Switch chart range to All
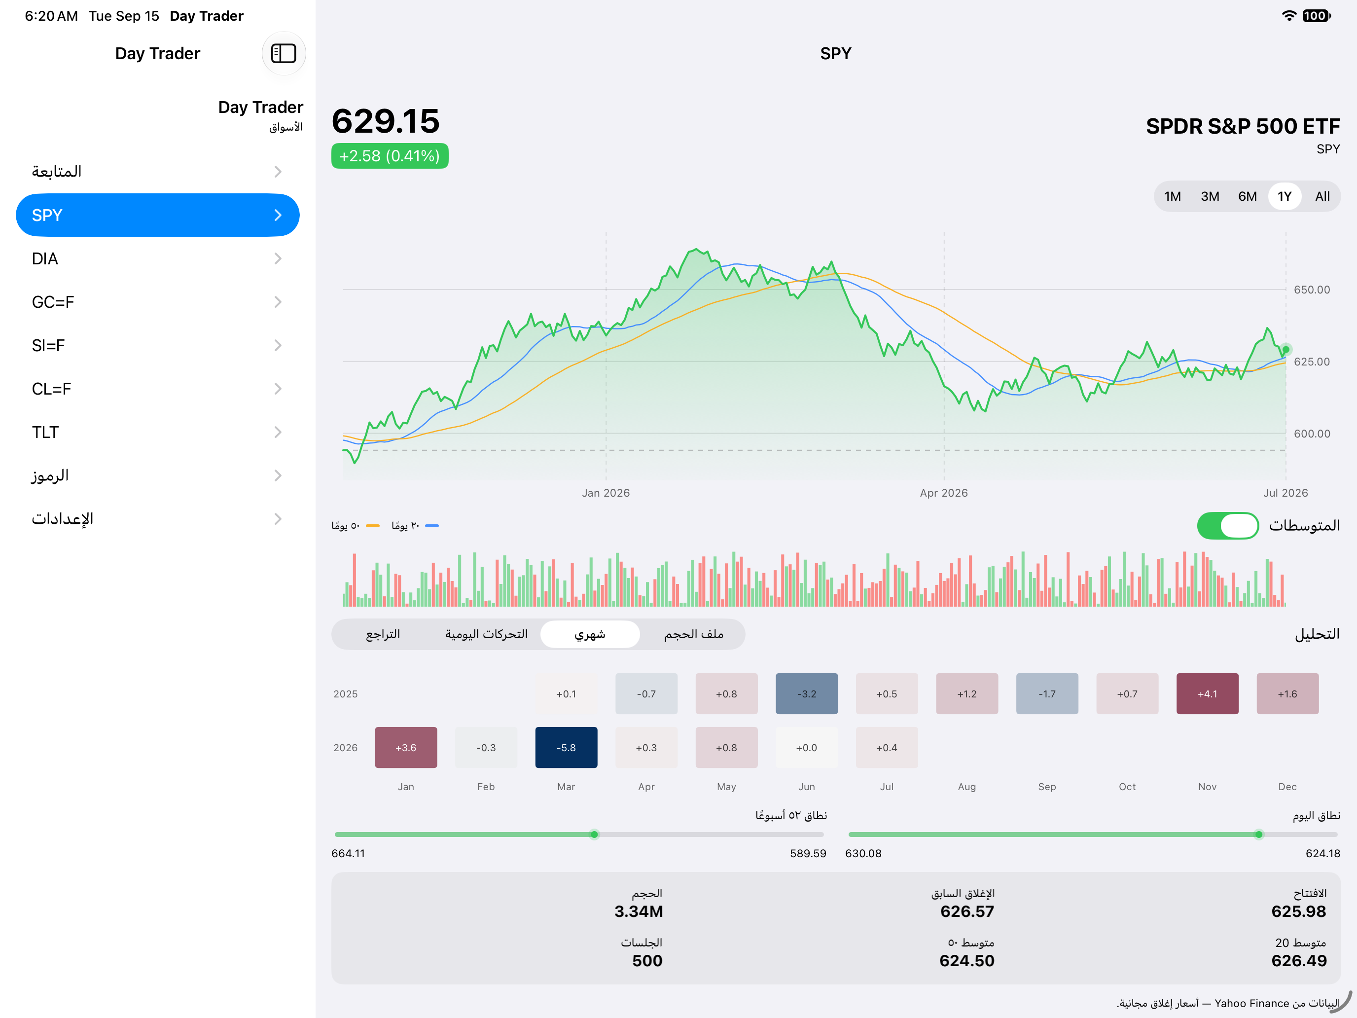This screenshot has width=1357, height=1018. [1322, 196]
